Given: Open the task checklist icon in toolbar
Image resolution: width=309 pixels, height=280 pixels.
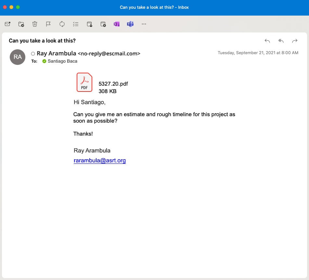Looking at the screenshot, I should click(x=76, y=24).
